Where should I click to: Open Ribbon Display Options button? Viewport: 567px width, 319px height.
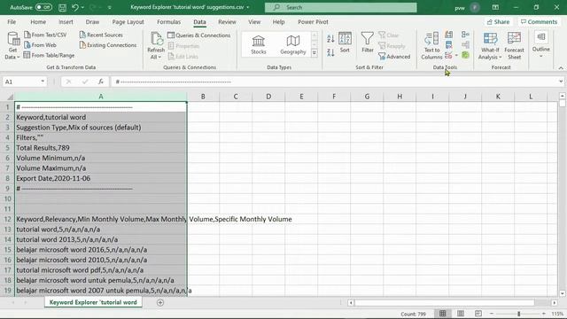coord(495,7)
